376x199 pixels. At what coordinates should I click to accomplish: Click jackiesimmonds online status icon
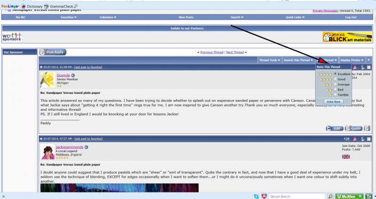point(86,147)
